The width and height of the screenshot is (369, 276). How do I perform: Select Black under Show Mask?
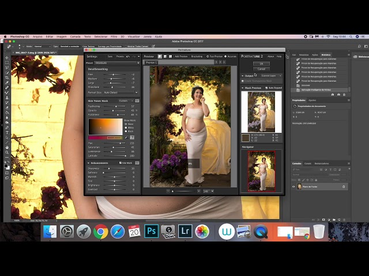tap(126, 132)
